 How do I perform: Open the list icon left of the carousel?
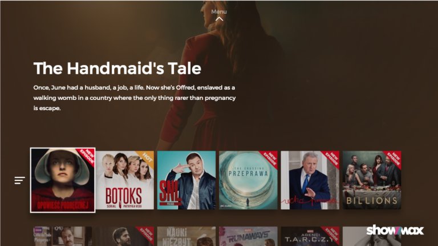(x=19, y=180)
